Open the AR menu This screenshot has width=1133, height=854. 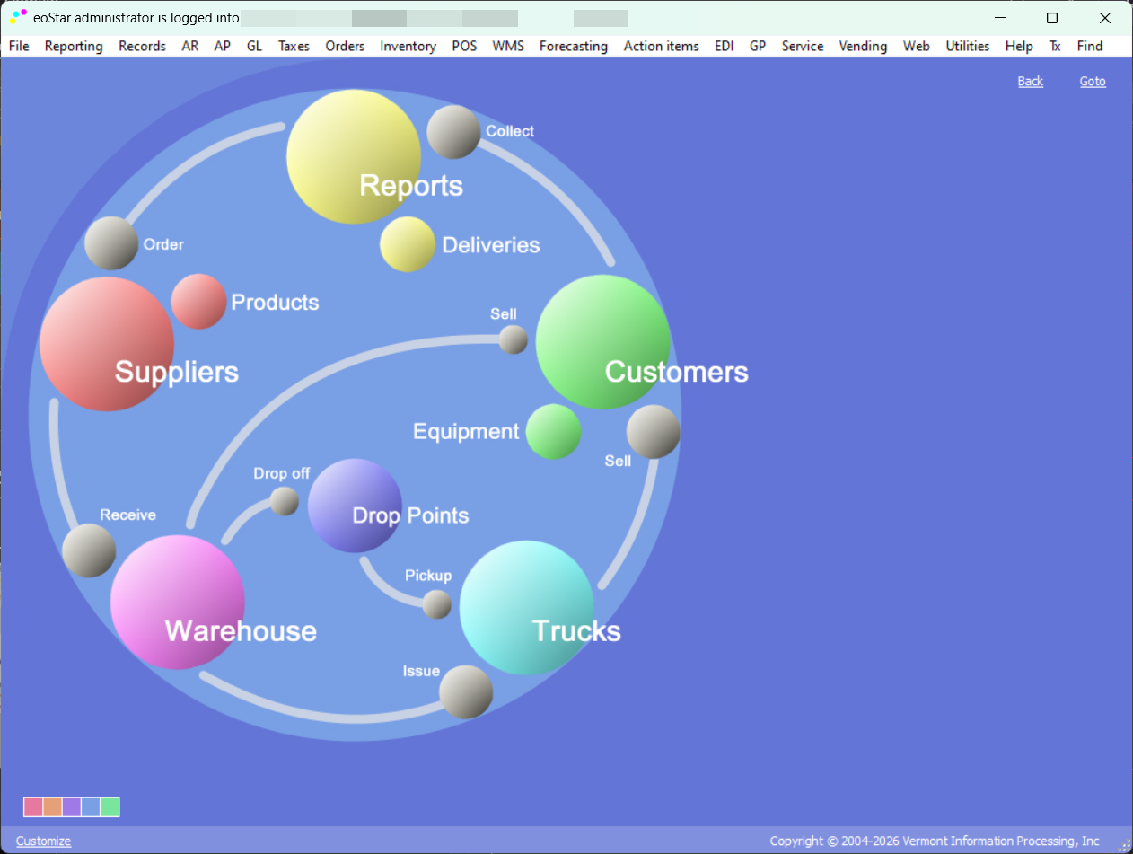pyautogui.click(x=190, y=46)
